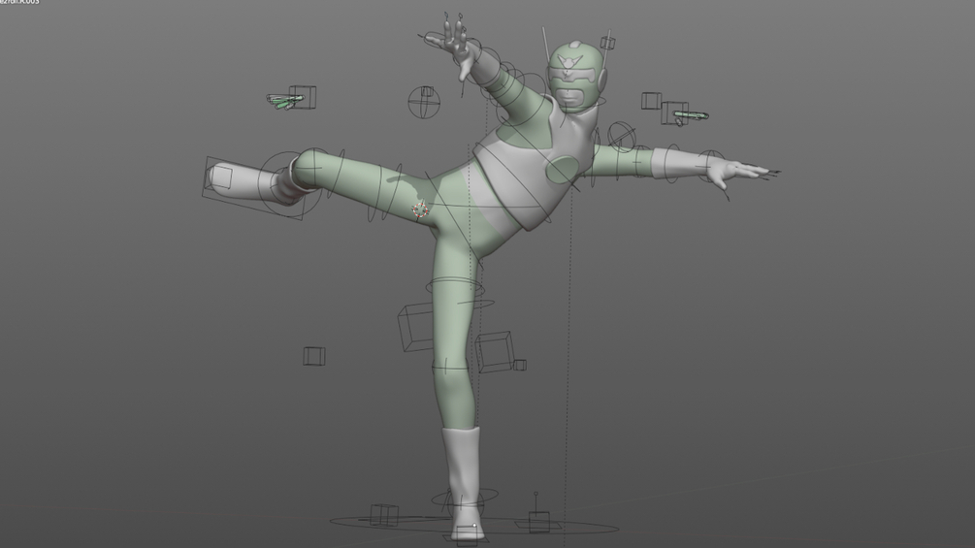Select the green mini-hand pose control on right side
The width and height of the screenshot is (975, 548).
[x=690, y=116]
